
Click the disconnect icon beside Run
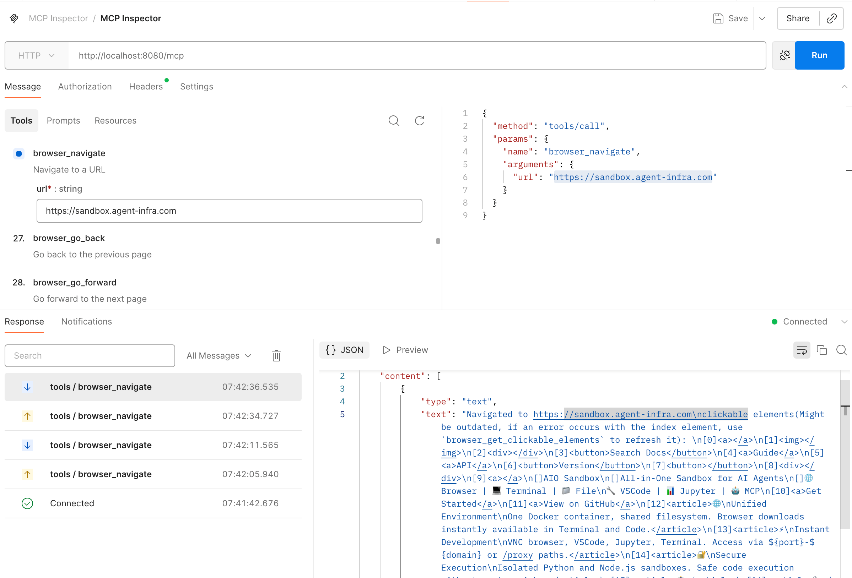pos(784,55)
